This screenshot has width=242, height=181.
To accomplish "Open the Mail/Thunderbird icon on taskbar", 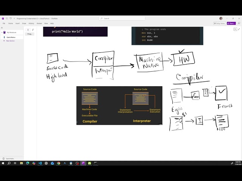I will [x=52, y=163].
